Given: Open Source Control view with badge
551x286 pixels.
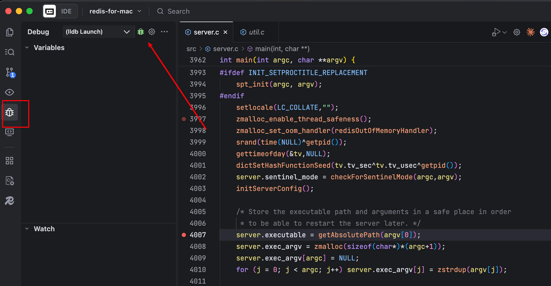Looking at the screenshot, I should point(10,72).
